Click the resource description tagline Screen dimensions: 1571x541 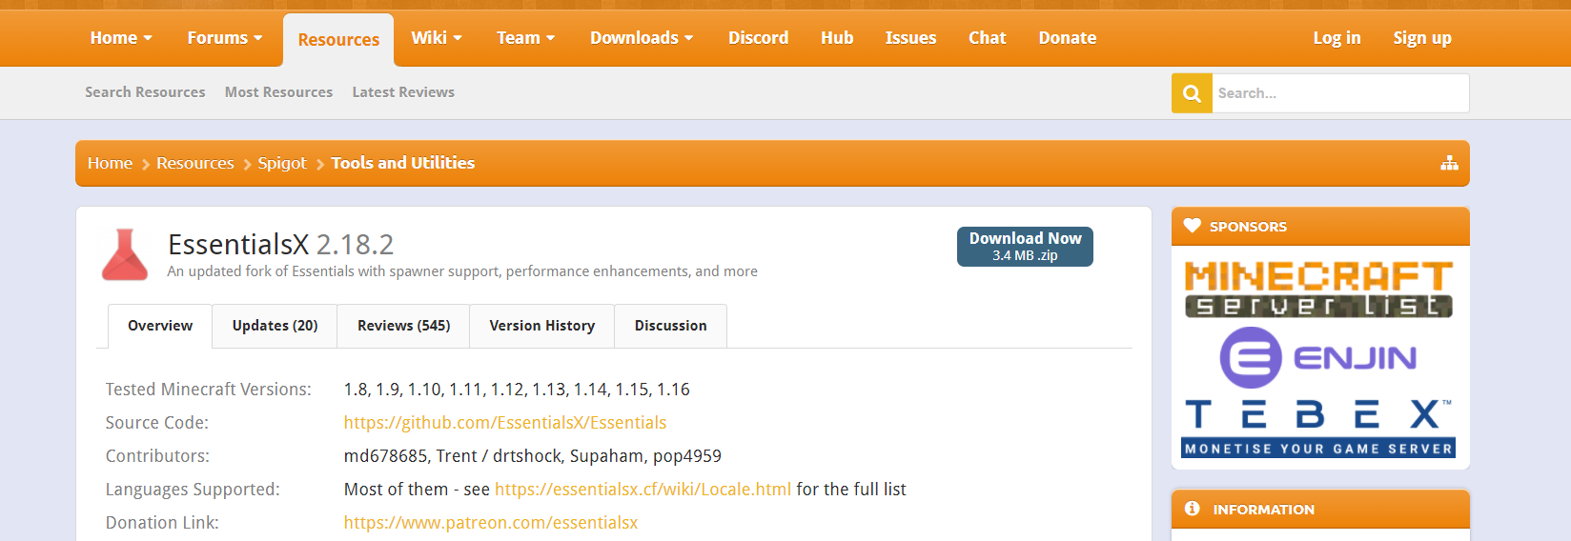click(462, 271)
